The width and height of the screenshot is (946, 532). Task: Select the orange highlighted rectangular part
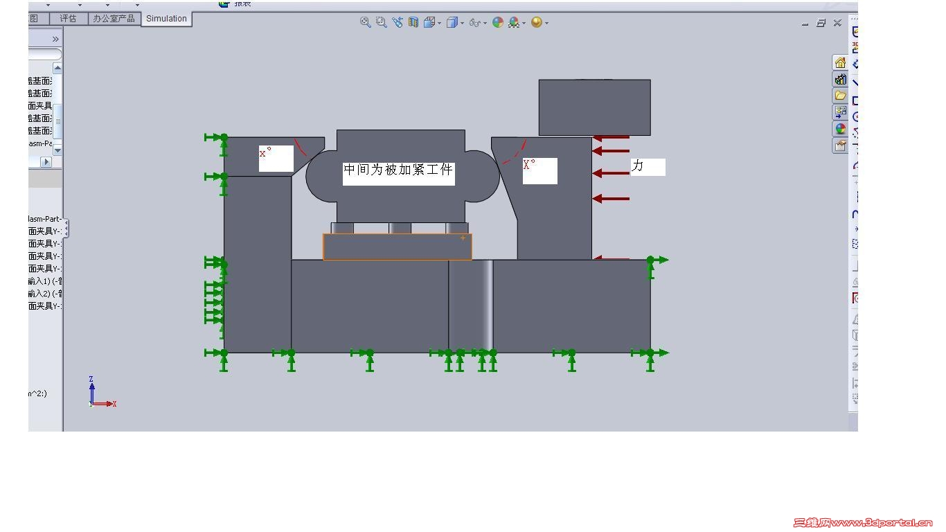tap(398, 247)
